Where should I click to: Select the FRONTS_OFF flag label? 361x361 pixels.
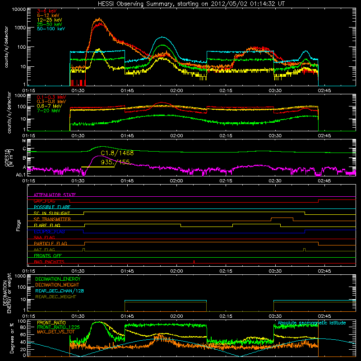(x=48, y=255)
